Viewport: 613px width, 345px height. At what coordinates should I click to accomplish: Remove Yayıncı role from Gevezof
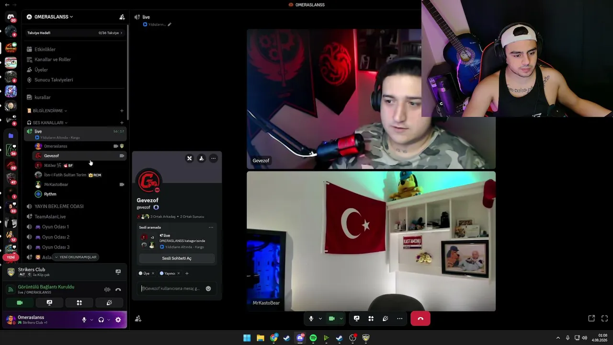pyautogui.click(x=179, y=274)
